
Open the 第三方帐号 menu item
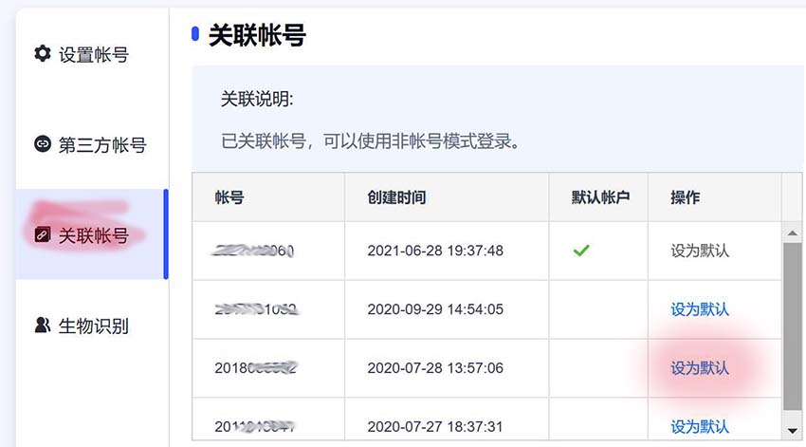[x=90, y=144]
